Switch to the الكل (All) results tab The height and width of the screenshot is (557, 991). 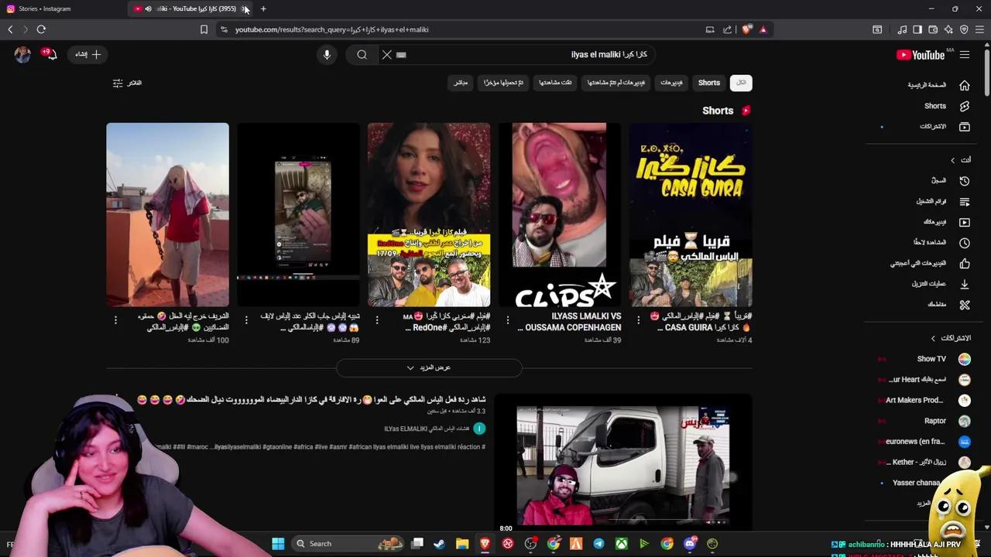[740, 83]
